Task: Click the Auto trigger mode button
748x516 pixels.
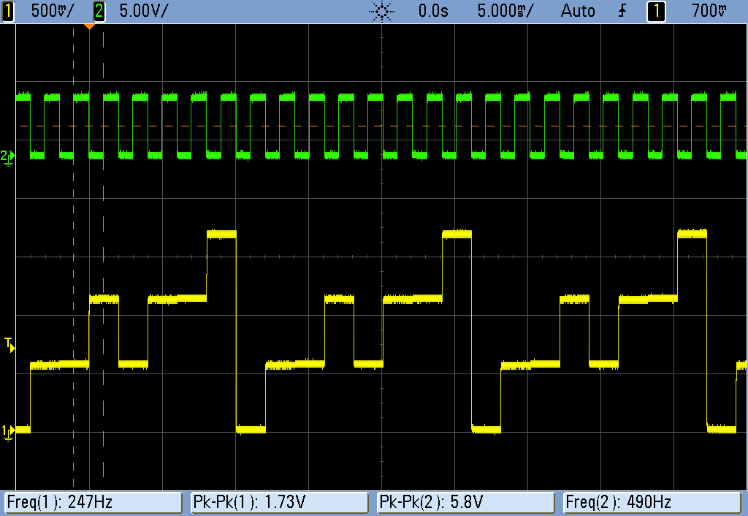Action: (x=578, y=10)
